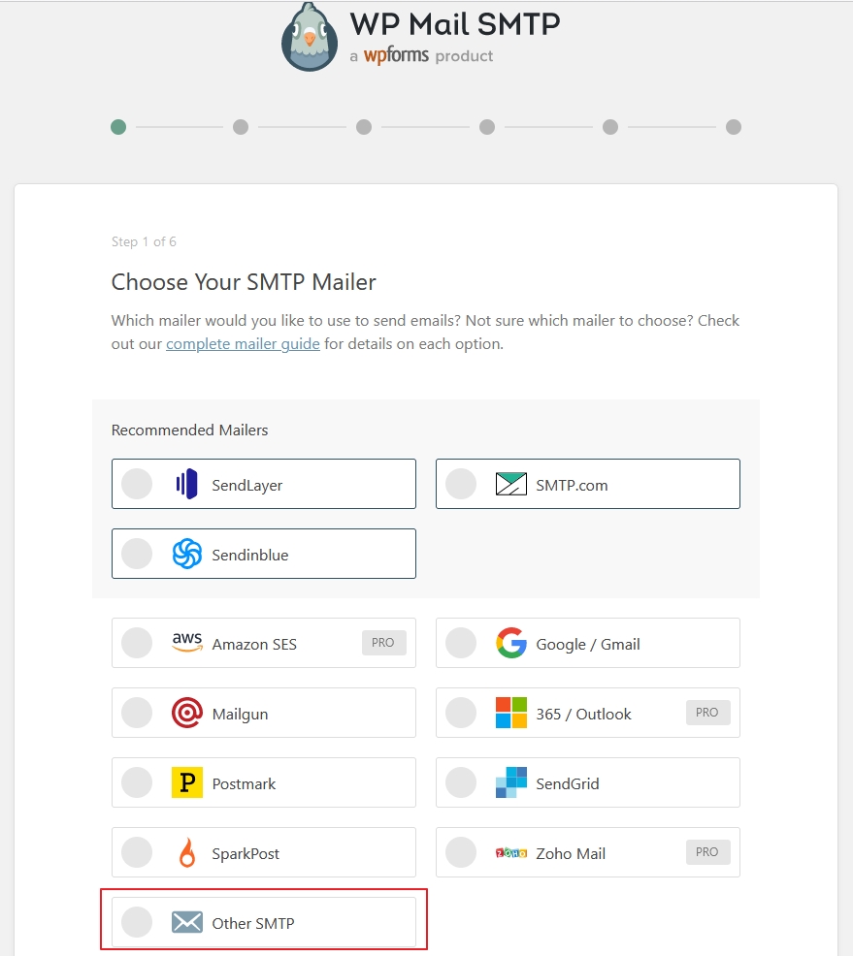Select the SparkPost radio button

coord(137,852)
